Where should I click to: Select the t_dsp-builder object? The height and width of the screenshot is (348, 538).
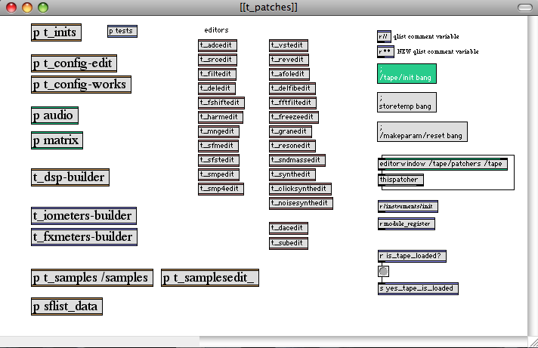pos(69,177)
